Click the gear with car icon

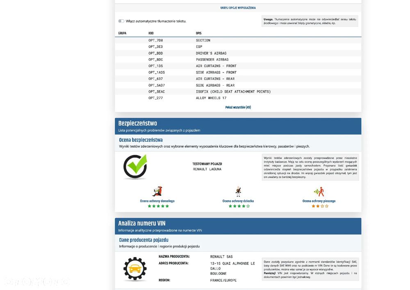(x=135, y=269)
